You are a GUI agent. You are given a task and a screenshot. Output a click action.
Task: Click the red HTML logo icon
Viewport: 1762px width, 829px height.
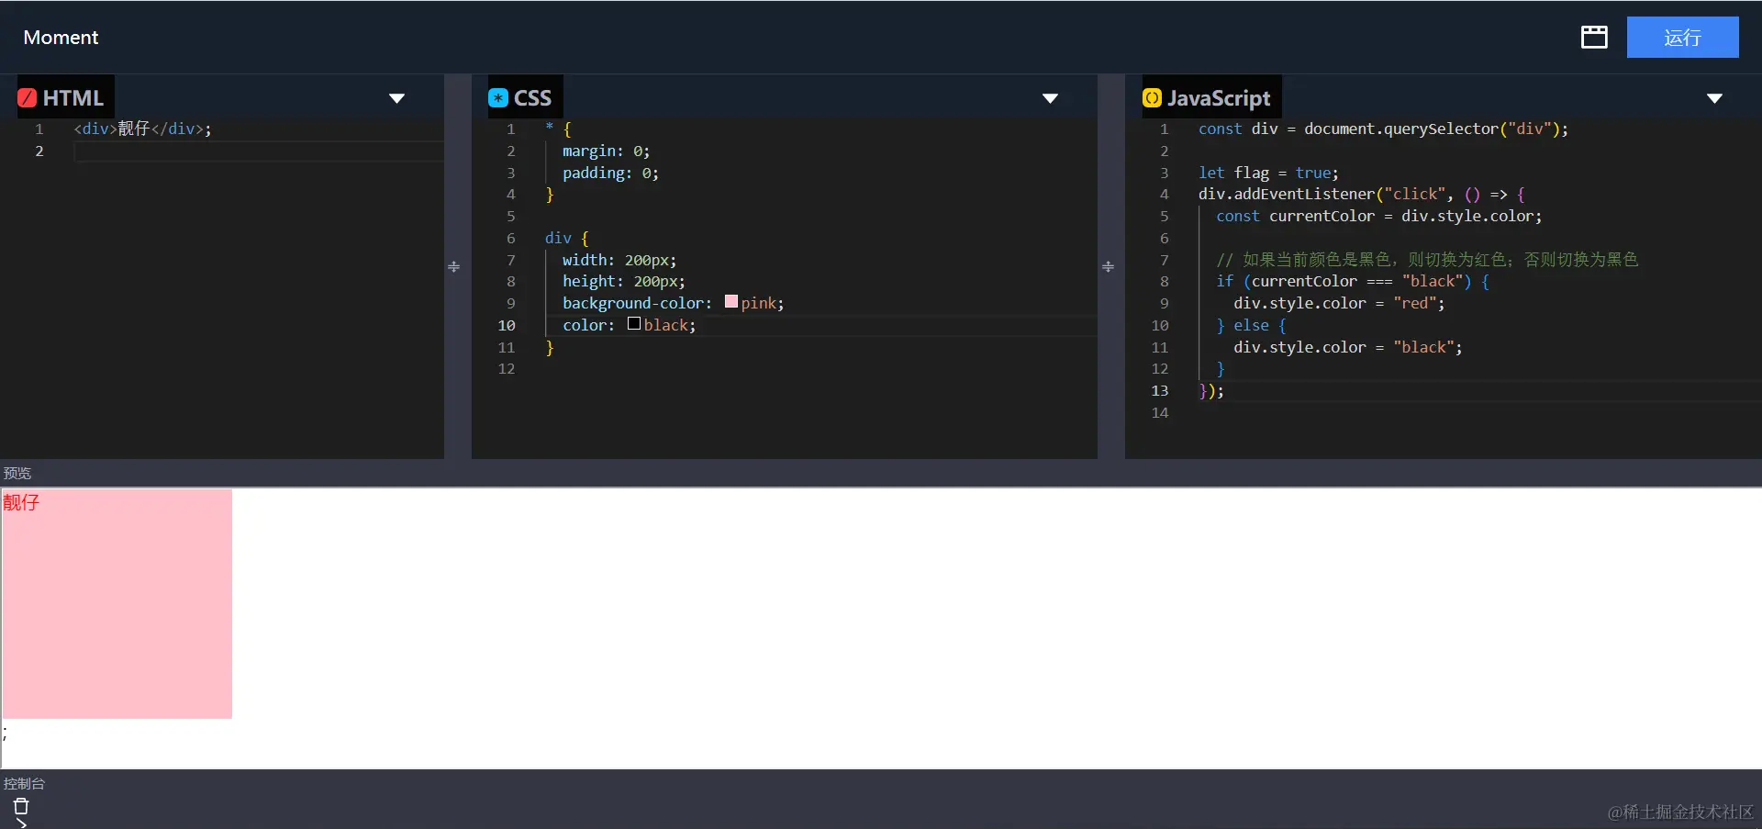coord(28,98)
